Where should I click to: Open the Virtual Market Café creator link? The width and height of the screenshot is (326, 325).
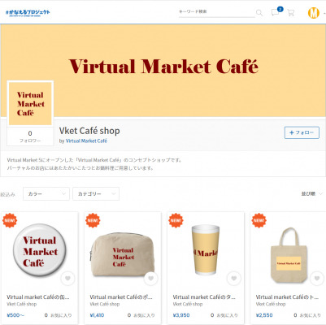point(86,141)
